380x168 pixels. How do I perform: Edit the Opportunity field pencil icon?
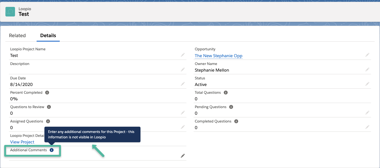367,55
